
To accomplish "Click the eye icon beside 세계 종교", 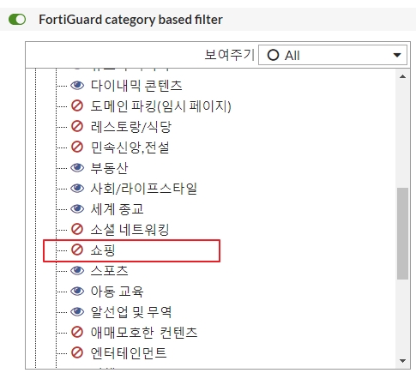I will coord(77,209).
